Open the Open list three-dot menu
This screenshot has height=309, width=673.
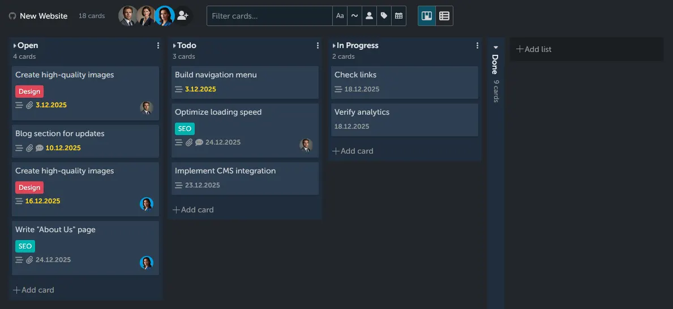(158, 46)
